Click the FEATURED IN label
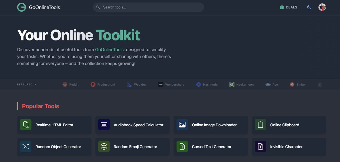Viewport: 340px width, 162px height. (27, 84)
